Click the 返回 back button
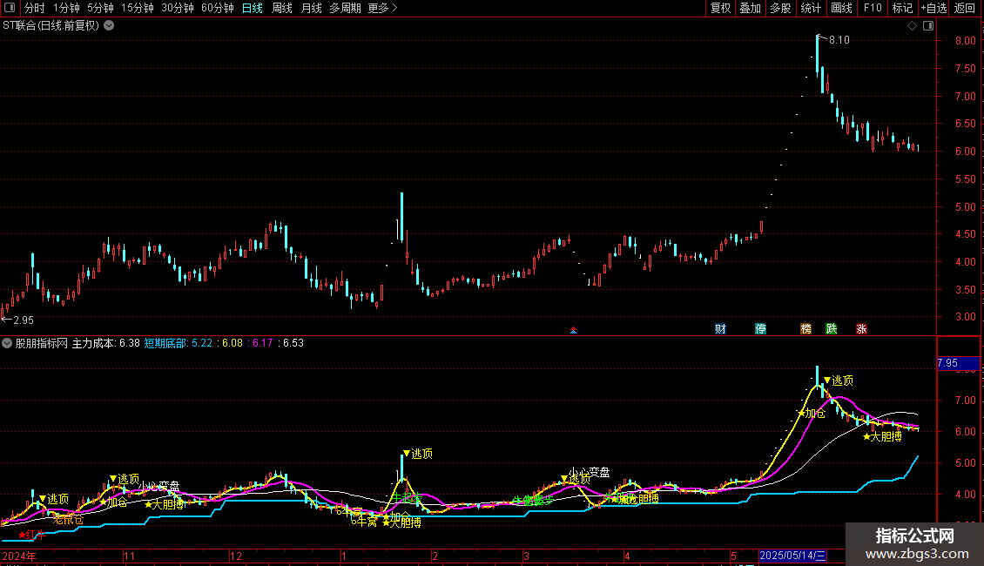The height and width of the screenshot is (566, 984). point(965,8)
